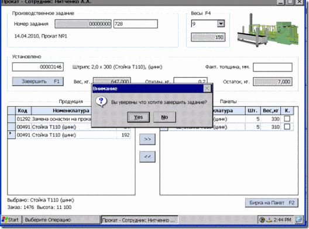The width and height of the screenshot is (309, 229).
Task: Close the Внимание dialog with X
Action: click(207, 88)
